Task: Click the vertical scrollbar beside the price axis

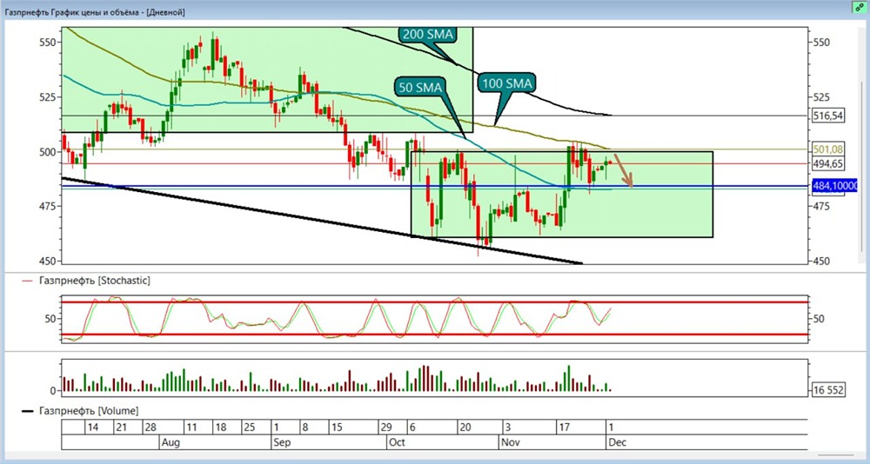Action: point(861,166)
